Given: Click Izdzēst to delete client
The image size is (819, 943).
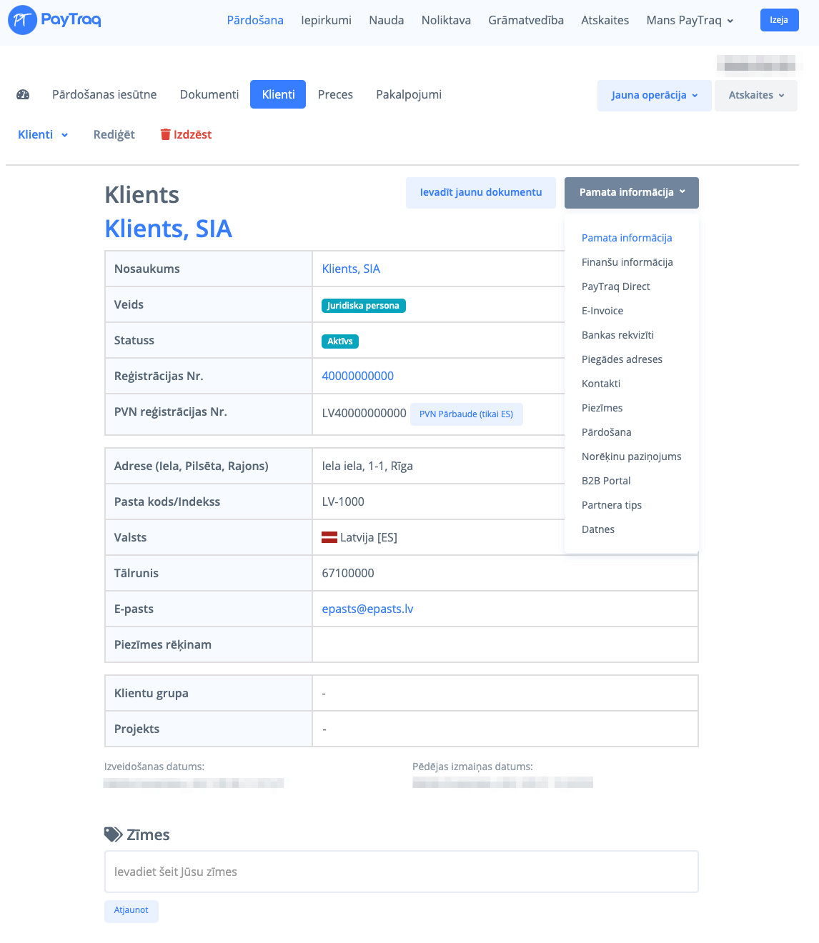Looking at the screenshot, I should click(186, 134).
